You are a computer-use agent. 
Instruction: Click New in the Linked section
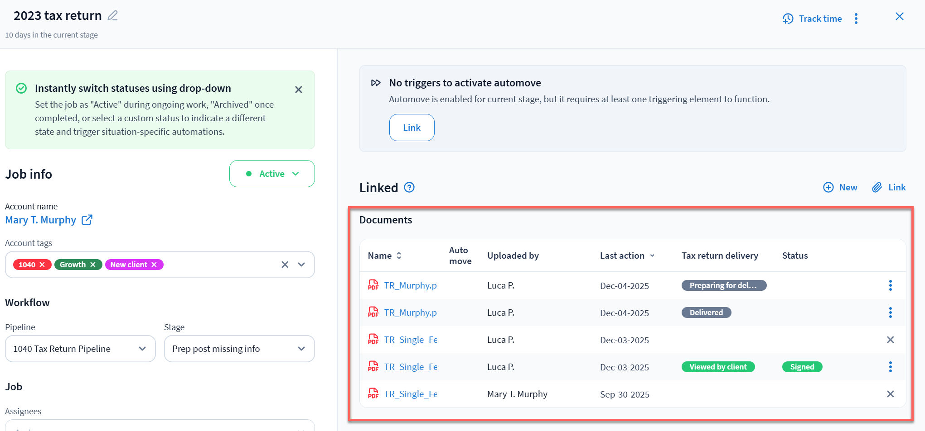[840, 187]
